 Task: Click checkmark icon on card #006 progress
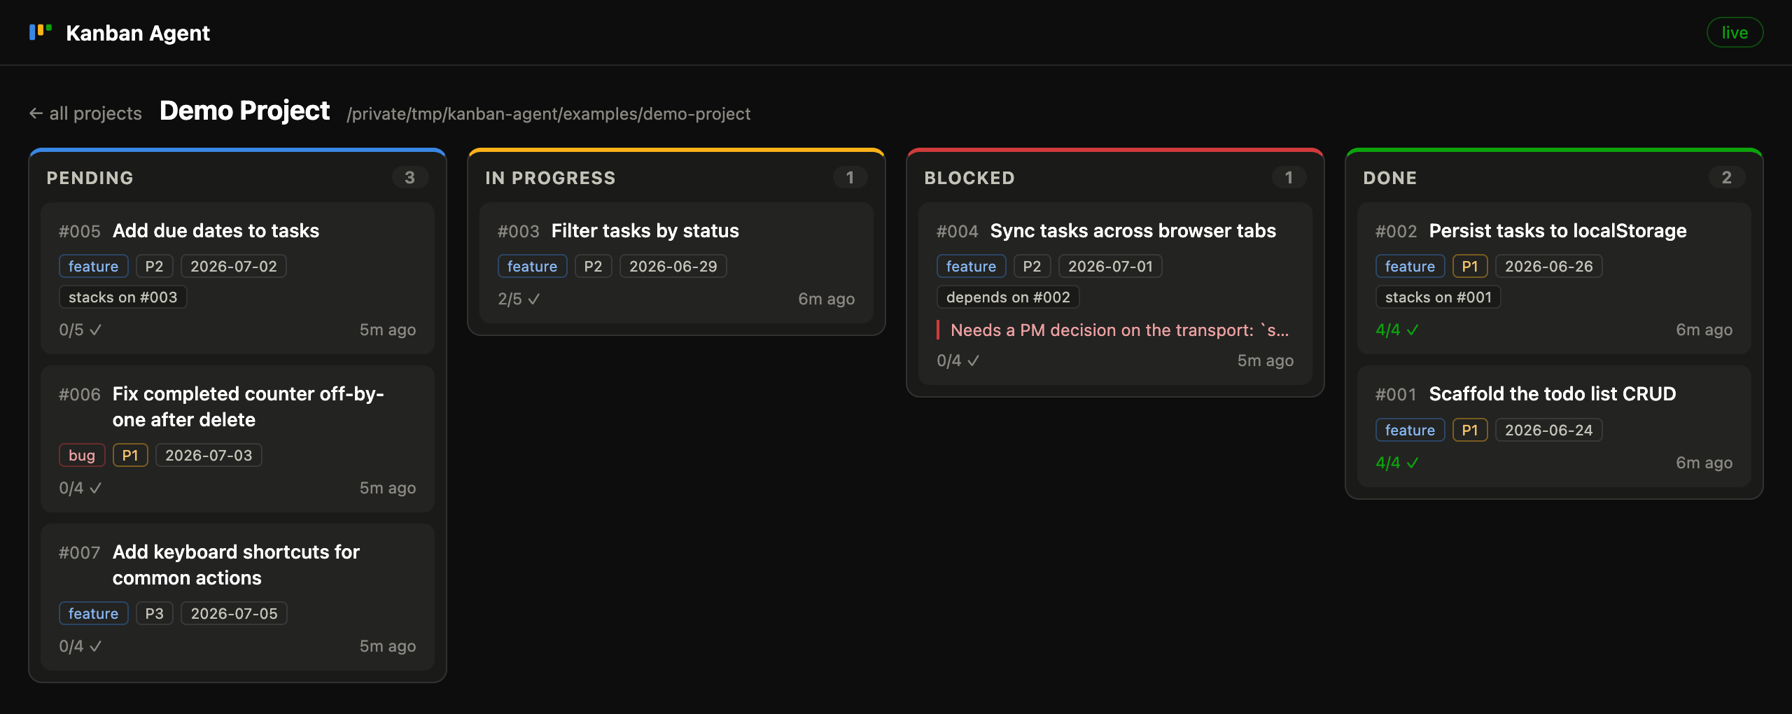96,488
